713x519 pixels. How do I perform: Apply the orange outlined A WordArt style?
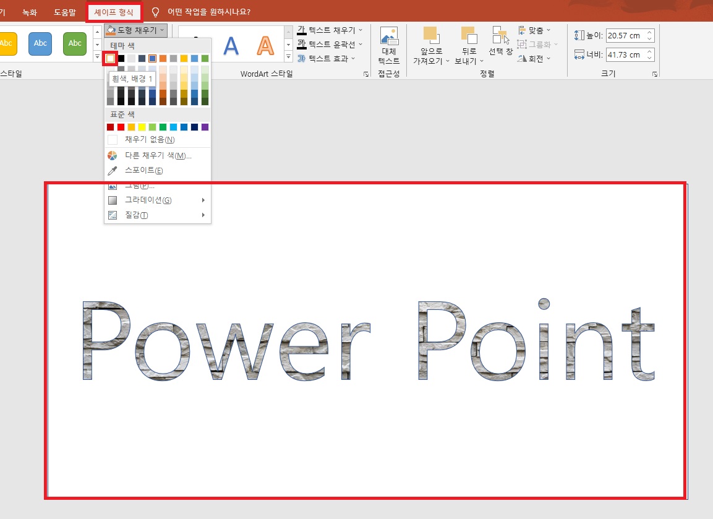click(265, 46)
